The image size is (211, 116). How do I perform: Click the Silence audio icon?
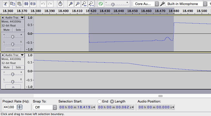click(33, 4)
